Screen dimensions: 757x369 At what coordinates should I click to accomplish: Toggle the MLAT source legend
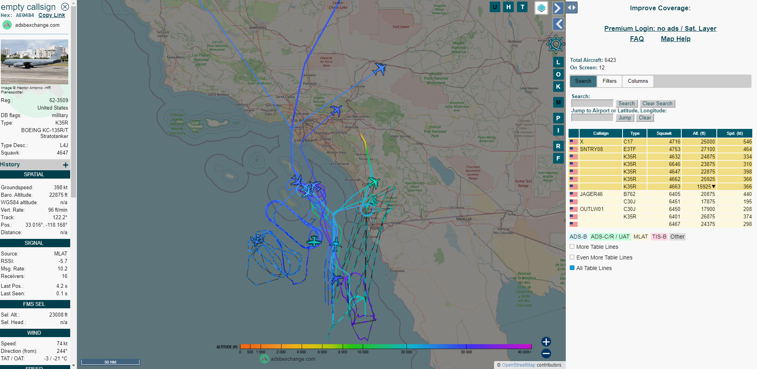pyautogui.click(x=641, y=237)
